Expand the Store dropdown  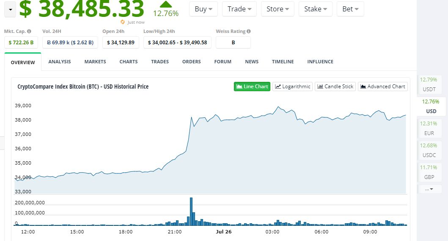(x=278, y=9)
